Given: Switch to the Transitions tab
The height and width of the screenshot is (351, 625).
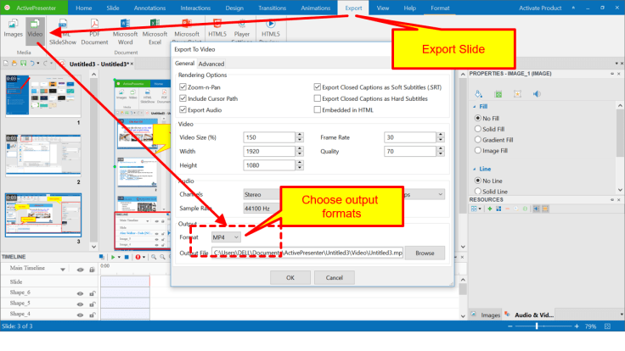Looking at the screenshot, I should point(273,8).
